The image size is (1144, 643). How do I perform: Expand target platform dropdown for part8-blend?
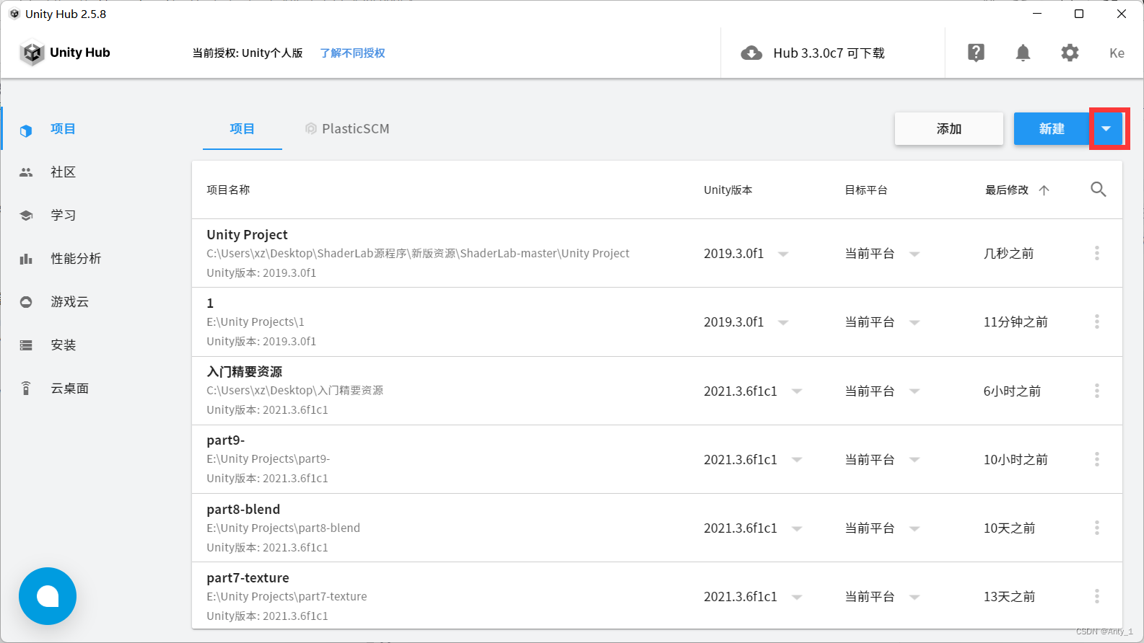tap(914, 528)
